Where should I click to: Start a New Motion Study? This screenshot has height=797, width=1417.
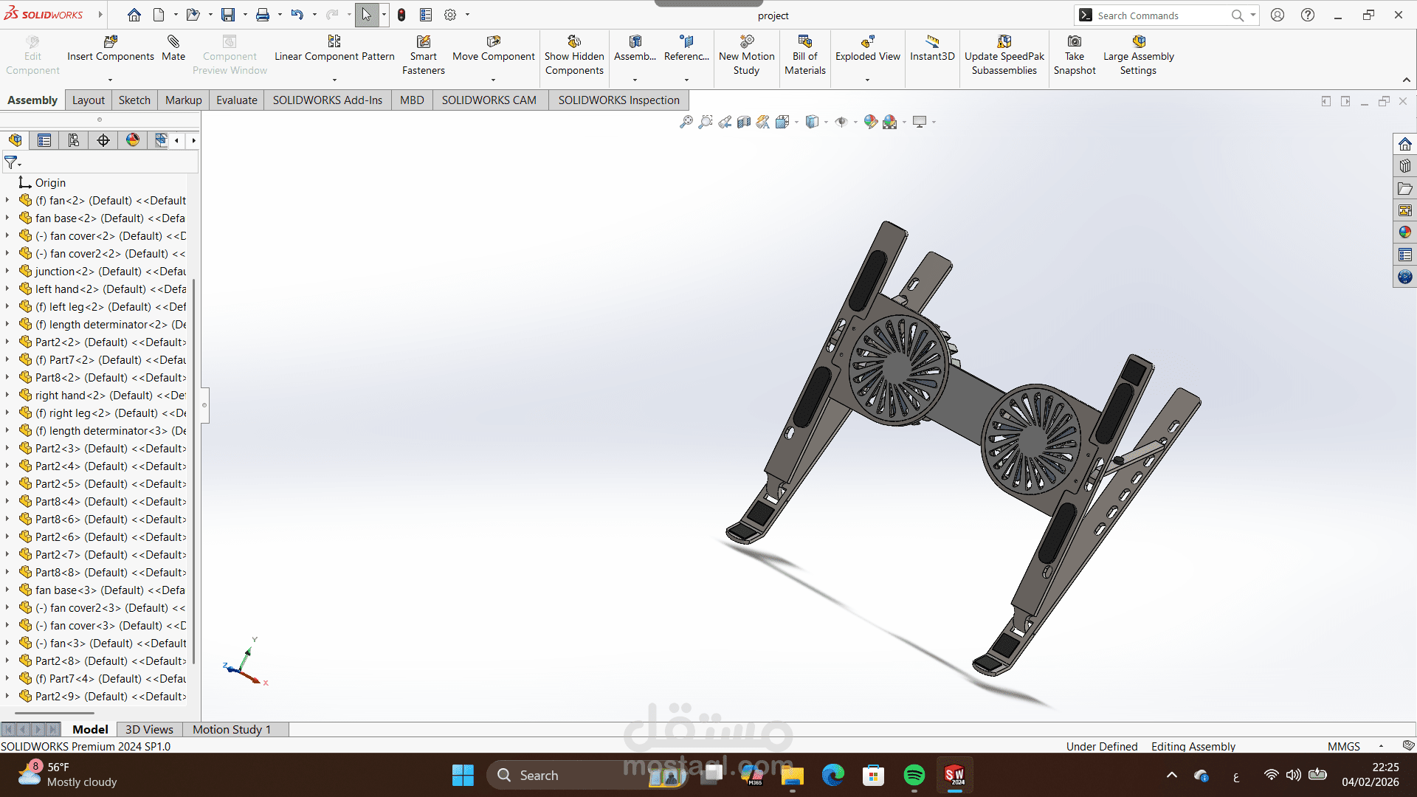point(747,55)
